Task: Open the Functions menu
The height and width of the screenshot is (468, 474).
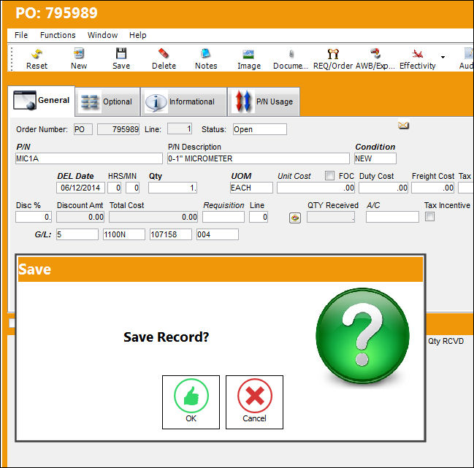Action: click(x=58, y=35)
